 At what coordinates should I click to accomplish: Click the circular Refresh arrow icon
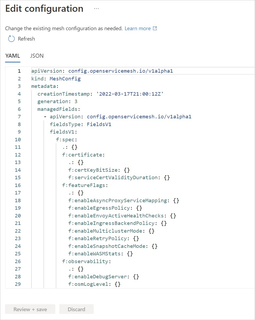tap(11, 39)
